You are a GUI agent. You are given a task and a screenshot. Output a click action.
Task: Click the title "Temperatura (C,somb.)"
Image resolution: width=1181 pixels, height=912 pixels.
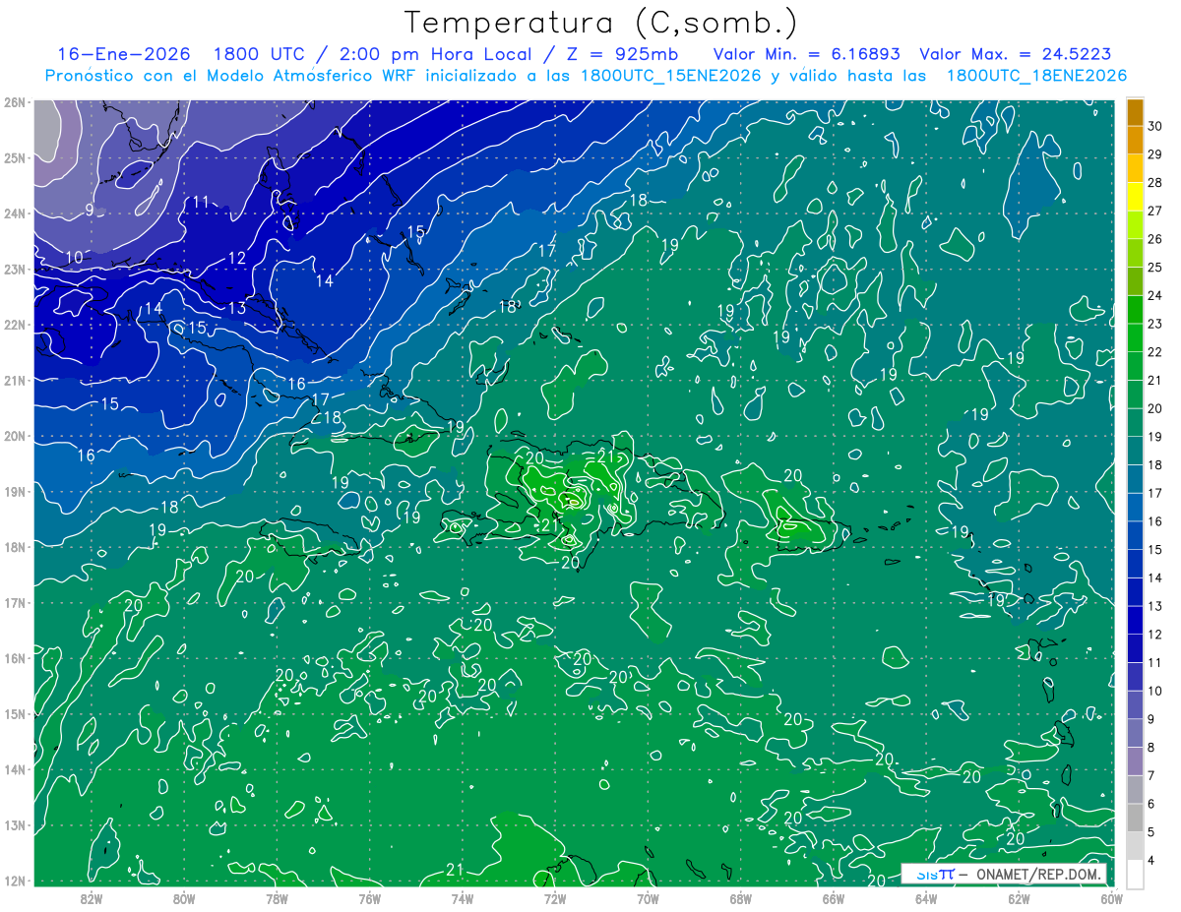[601, 23]
